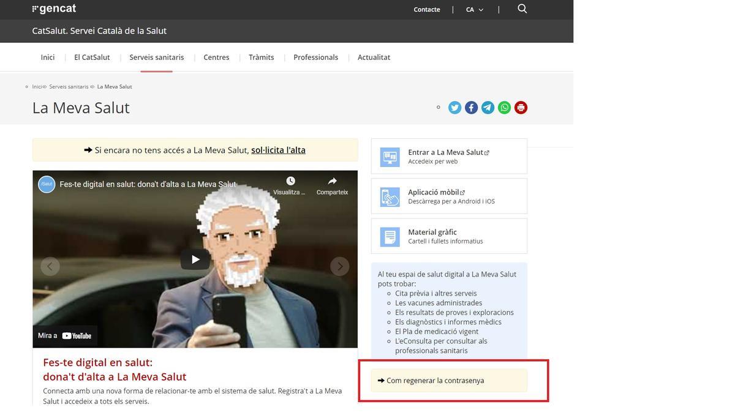The width and height of the screenshot is (735, 413).
Task: Open the Actualitat section
Action: click(x=374, y=57)
